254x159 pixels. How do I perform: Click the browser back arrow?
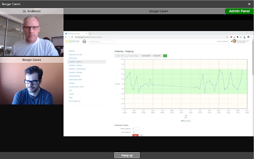click(x=66, y=37)
